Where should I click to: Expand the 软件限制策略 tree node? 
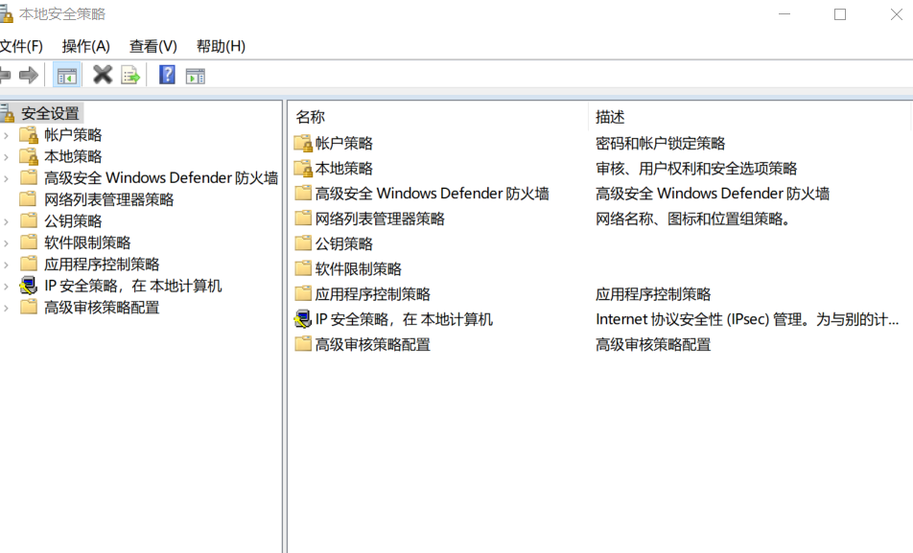click(x=6, y=243)
